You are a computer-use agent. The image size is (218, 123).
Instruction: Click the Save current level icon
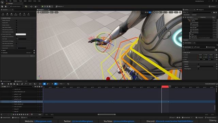(2, 6)
